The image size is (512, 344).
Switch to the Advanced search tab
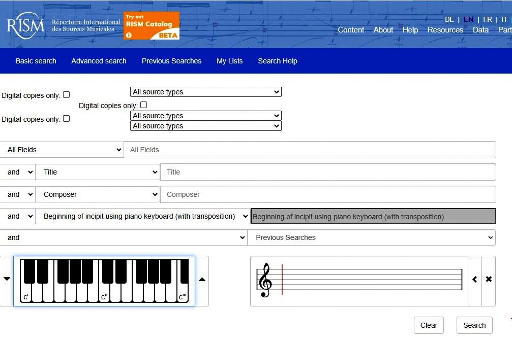coord(99,61)
